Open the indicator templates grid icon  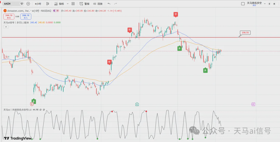73,4
